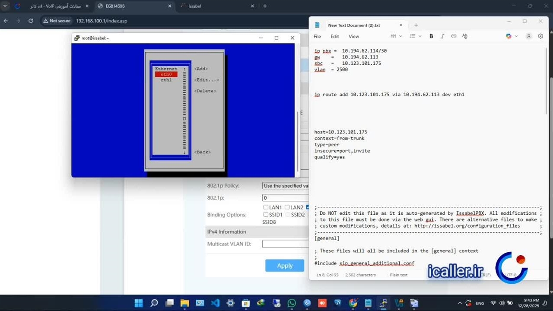Click the Multicast VLAN ID field
The height and width of the screenshot is (311, 553).
tap(286, 244)
